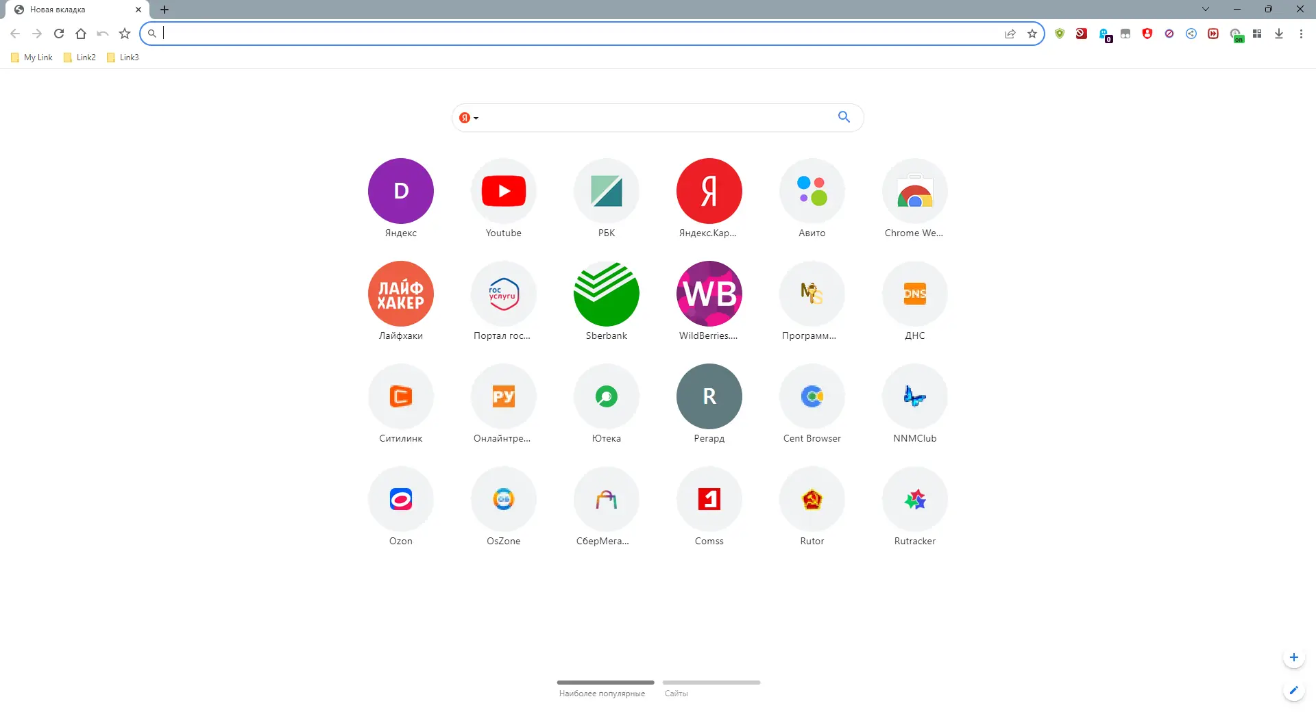Viewport: 1316px width, 712px height.
Task: Open the Портал гос... speed dial
Action: pyautogui.click(x=504, y=301)
